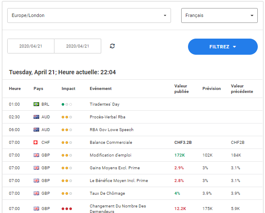The width and height of the screenshot is (265, 213).
Task: Open the Europe/London timezone dropdown
Action: [89, 16]
